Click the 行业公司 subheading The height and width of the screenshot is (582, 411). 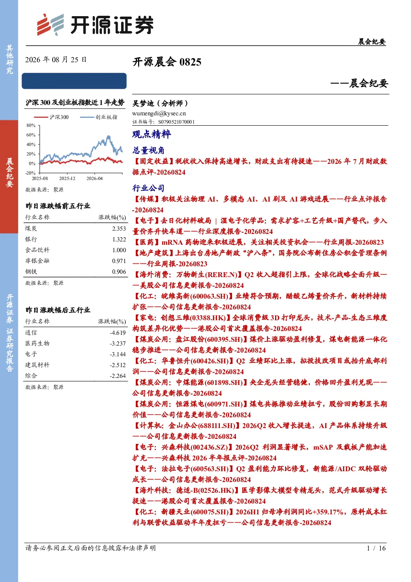pos(148,188)
